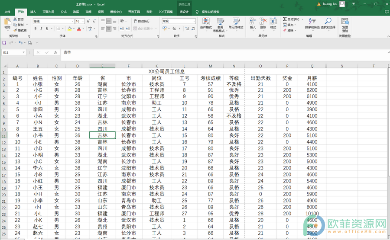Click the insert function fx icon

pos(55,52)
